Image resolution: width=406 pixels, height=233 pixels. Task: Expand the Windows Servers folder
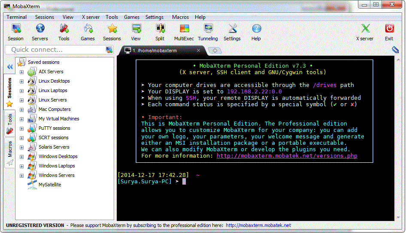pyautogui.click(x=22, y=176)
